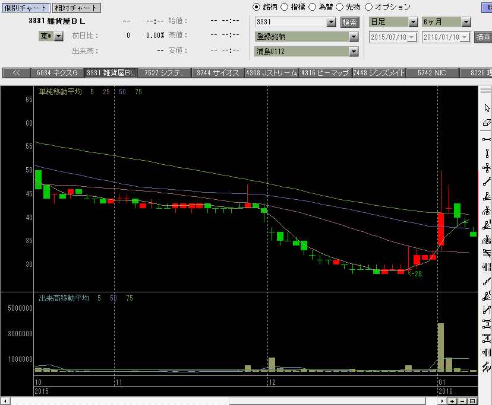
Task: Expand the 浦島0112 list dropdown
Action: coord(354,52)
